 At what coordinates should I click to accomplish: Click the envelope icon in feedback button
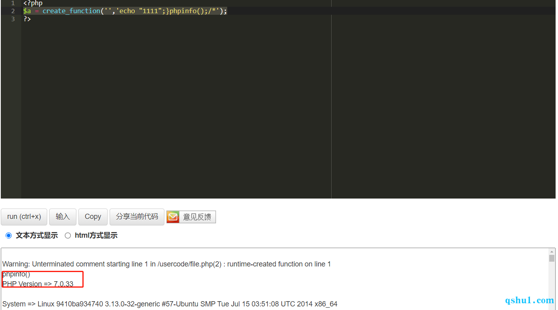tap(173, 217)
